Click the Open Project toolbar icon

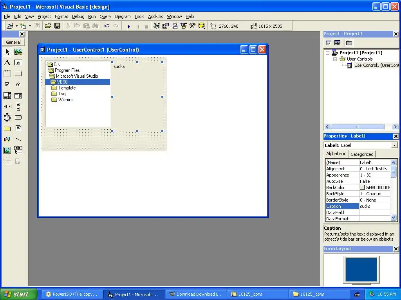pyautogui.click(x=48, y=26)
